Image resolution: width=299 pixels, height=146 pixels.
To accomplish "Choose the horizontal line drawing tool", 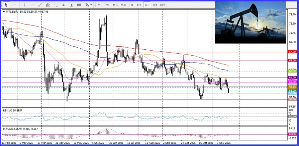I will (x=32, y=5).
